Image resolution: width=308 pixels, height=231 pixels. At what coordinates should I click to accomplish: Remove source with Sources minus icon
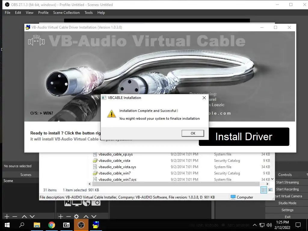point(68,217)
